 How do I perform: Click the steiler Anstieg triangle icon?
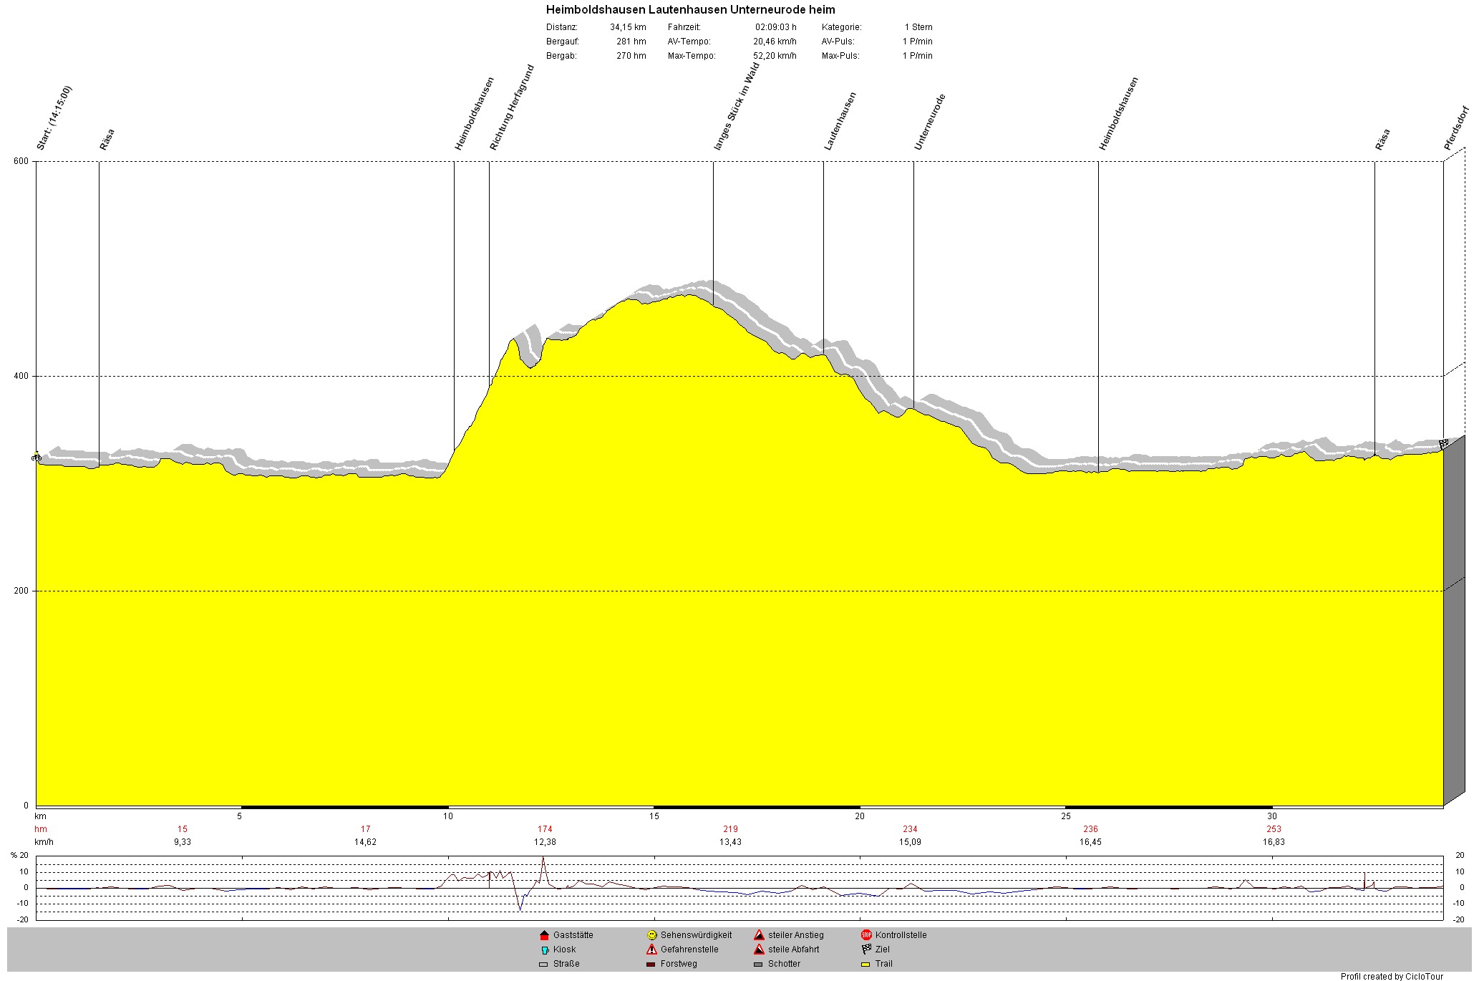759,935
